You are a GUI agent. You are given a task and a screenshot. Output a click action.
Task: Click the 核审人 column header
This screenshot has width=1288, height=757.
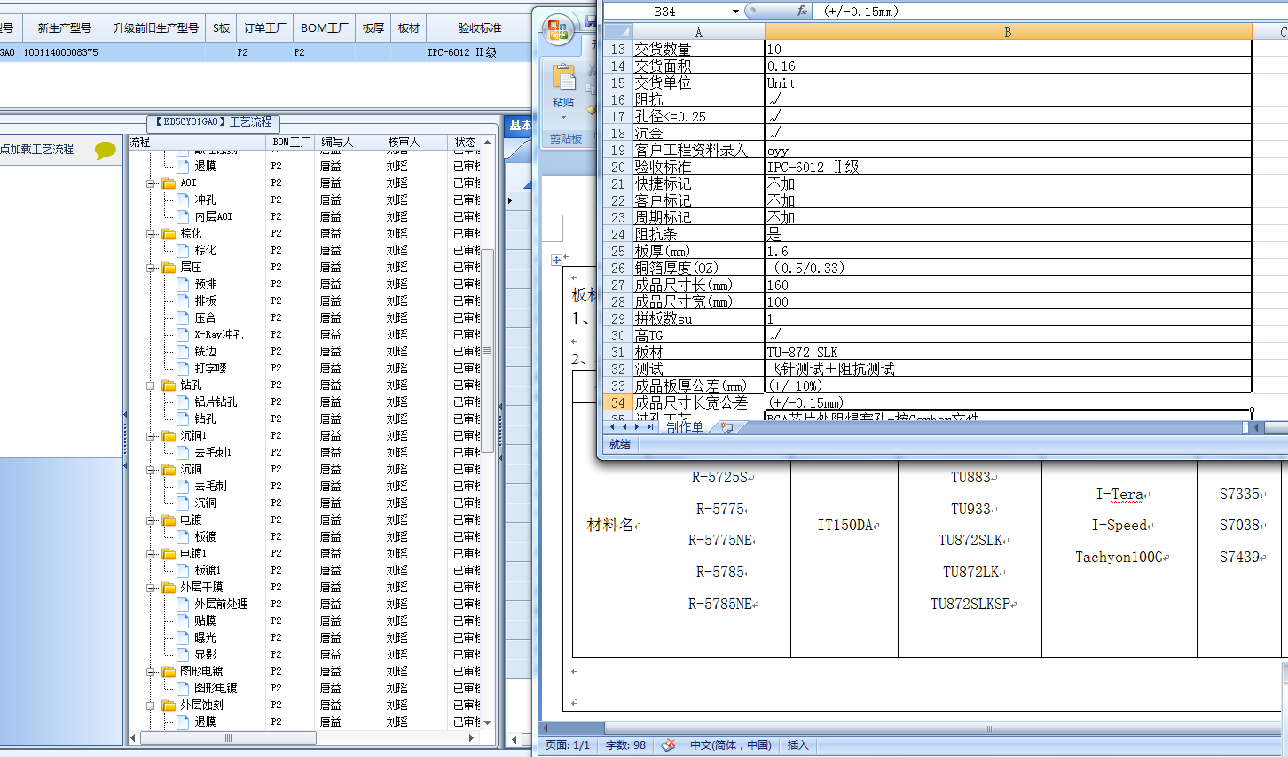(x=413, y=142)
